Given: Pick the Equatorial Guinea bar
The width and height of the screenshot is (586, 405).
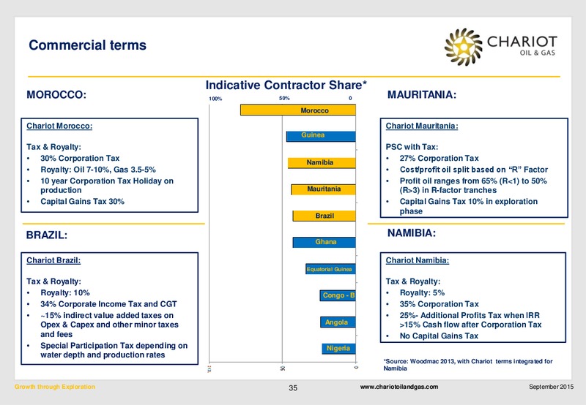Looking at the screenshot, I should (330, 269).
